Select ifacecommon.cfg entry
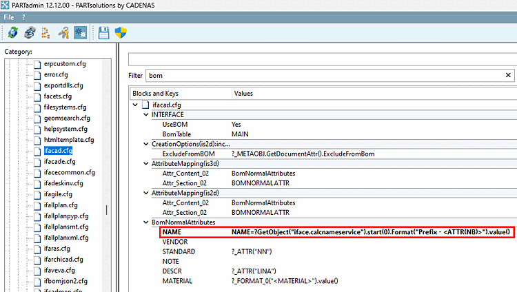 [x=69, y=172]
